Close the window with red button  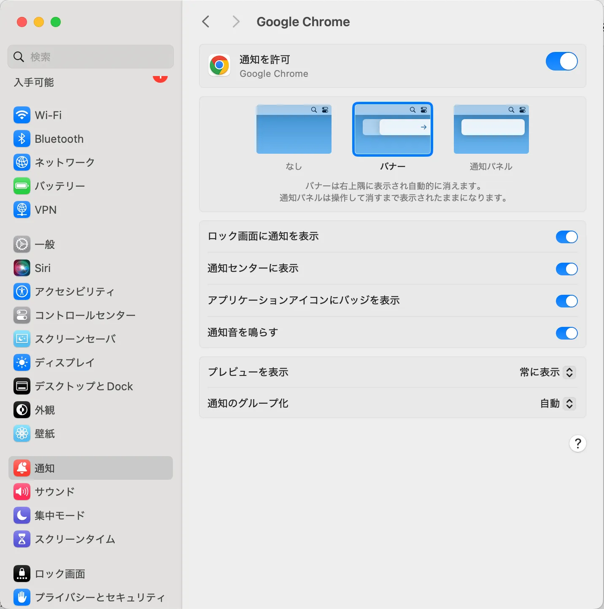(22, 22)
